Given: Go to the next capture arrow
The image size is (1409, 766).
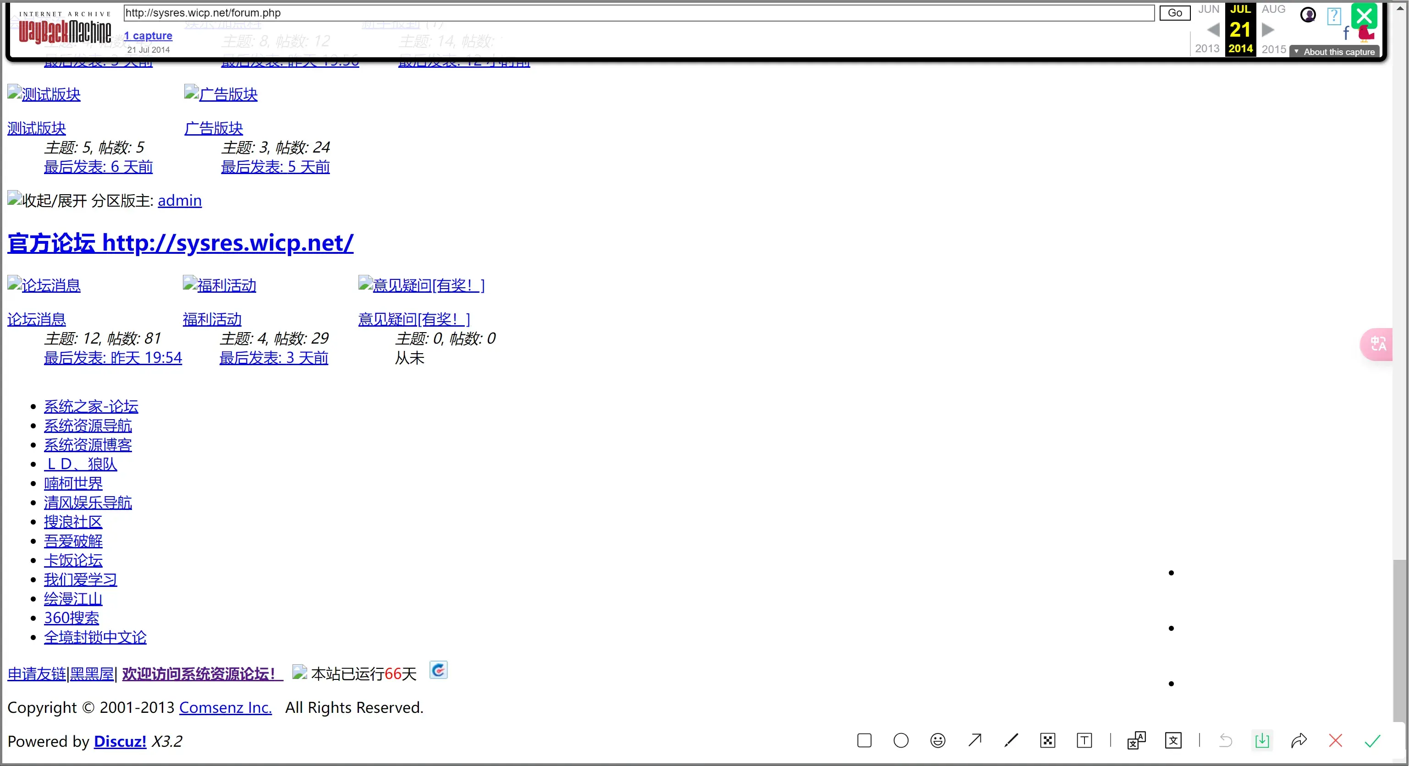Looking at the screenshot, I should tap(1268, 29).
